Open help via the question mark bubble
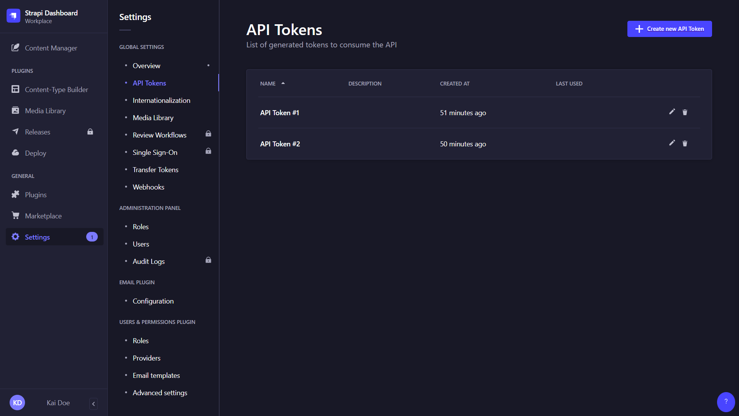 (x=726, y=402)
